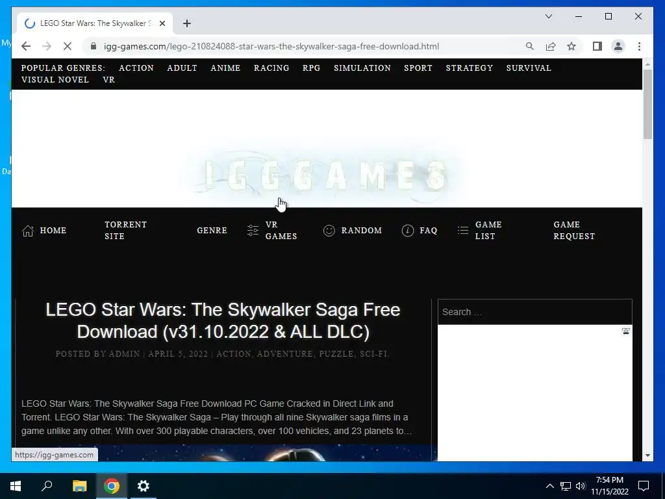Screen dimensions: 665x499
Task: Click the smiley icon beside RANDOM
Action: click(x=329, y=231)
